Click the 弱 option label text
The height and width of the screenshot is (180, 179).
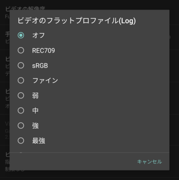(35, 96)
